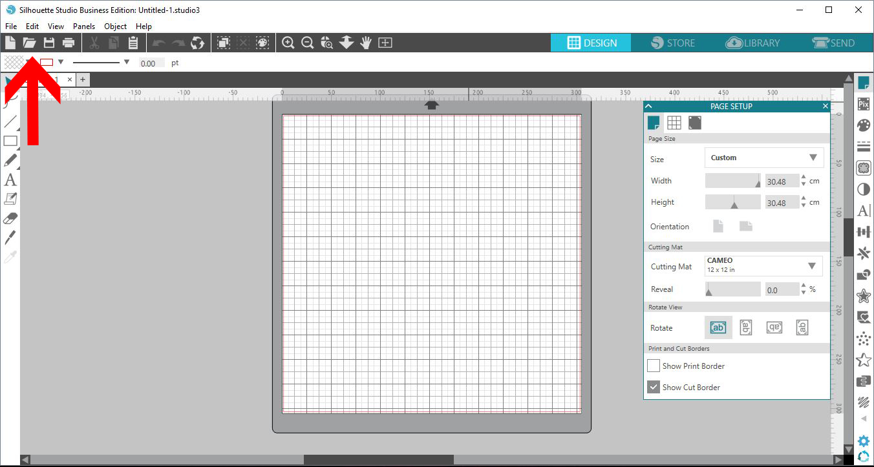Screen dimensions: 874x467
Task: Uncheck Show Cut Border
Action: 653,387
